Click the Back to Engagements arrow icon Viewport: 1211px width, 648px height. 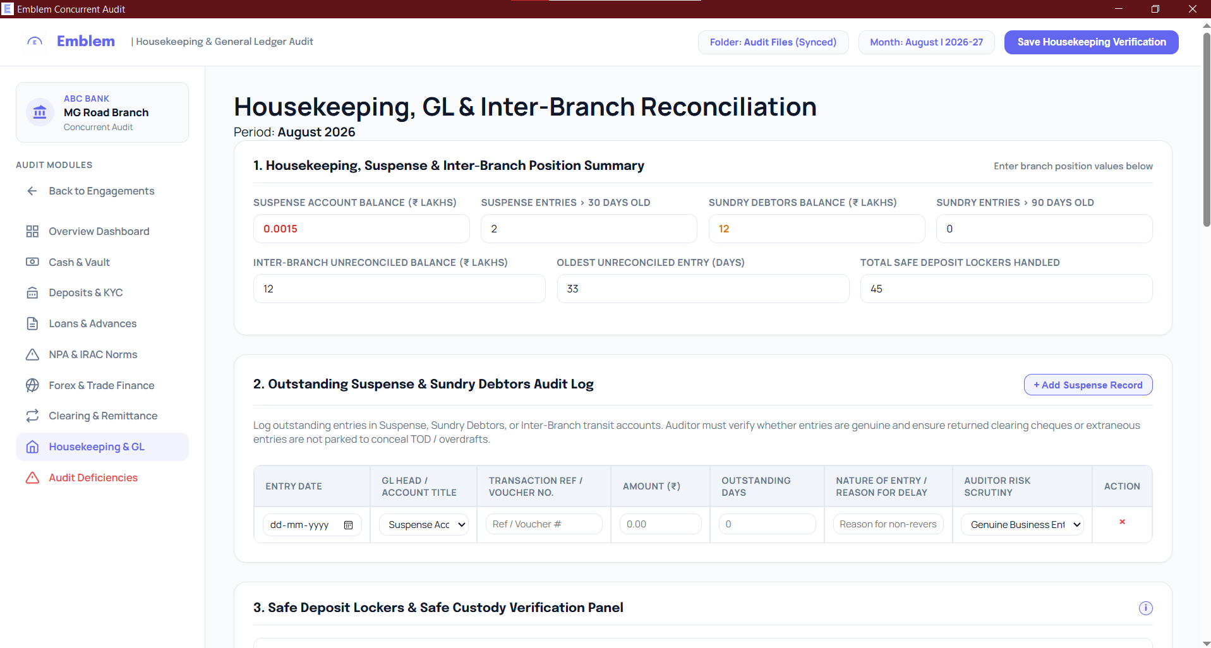(32, 191)
